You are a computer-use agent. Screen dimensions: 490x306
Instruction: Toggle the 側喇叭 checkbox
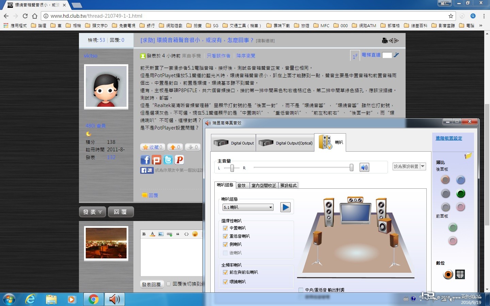pyautogui.click(x=225, y=244)
